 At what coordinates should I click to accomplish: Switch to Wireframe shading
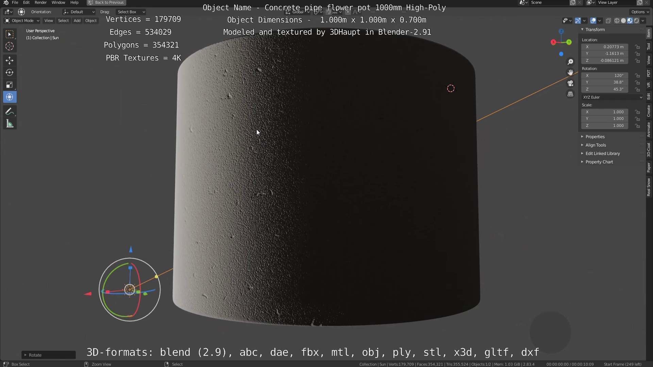coord(617,21)
